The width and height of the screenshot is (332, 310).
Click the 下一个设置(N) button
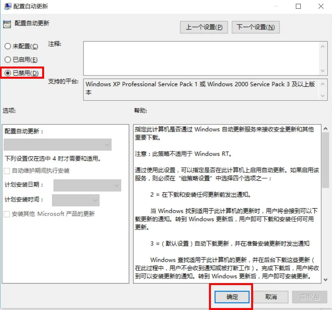pyautogui.click(x=255, y=27)
